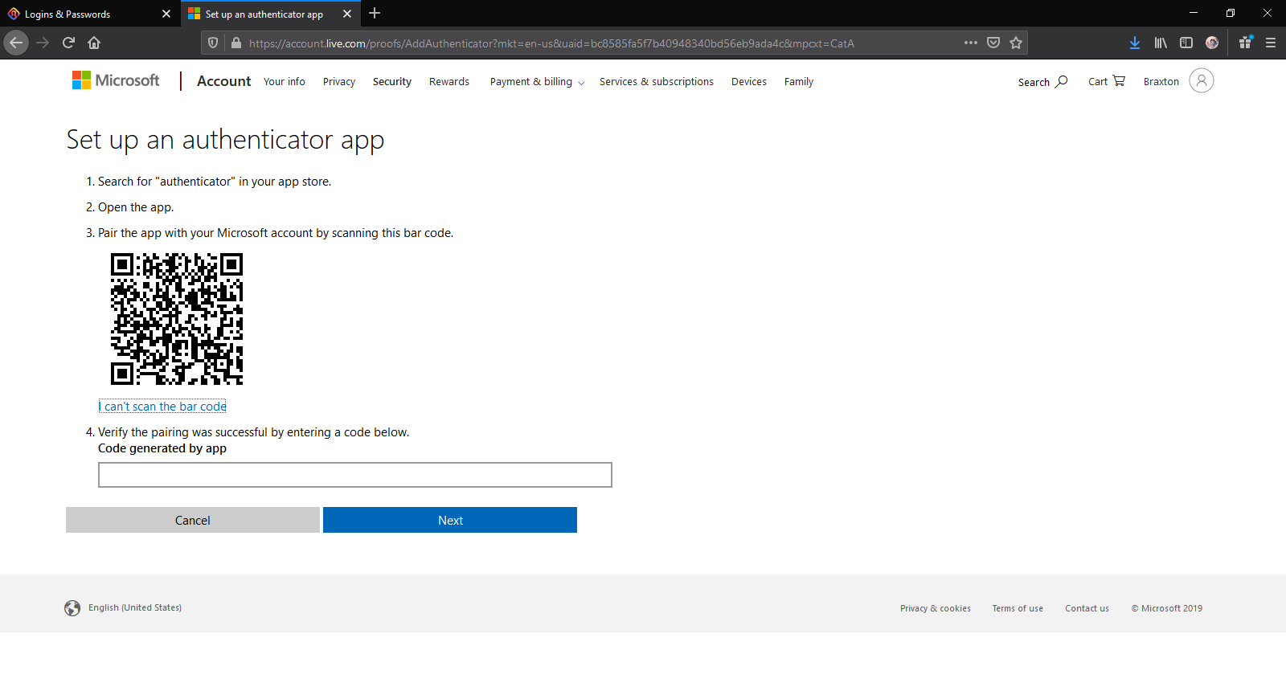
Task: Open the Cart in the header
Action: 1107,81
